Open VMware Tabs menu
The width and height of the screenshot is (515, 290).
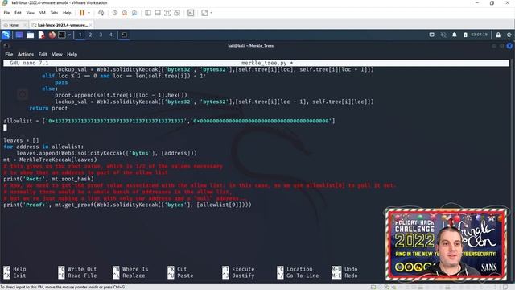[54, 13]
